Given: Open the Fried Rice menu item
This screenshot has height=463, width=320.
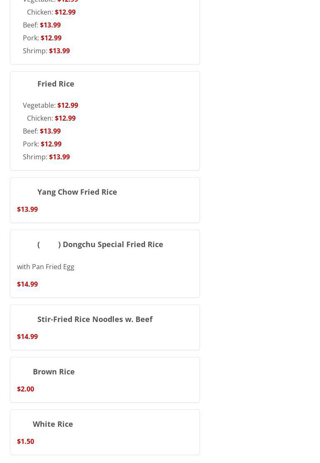Looking at the screenshot, I should pyautogui.click(x=56, y=84).
